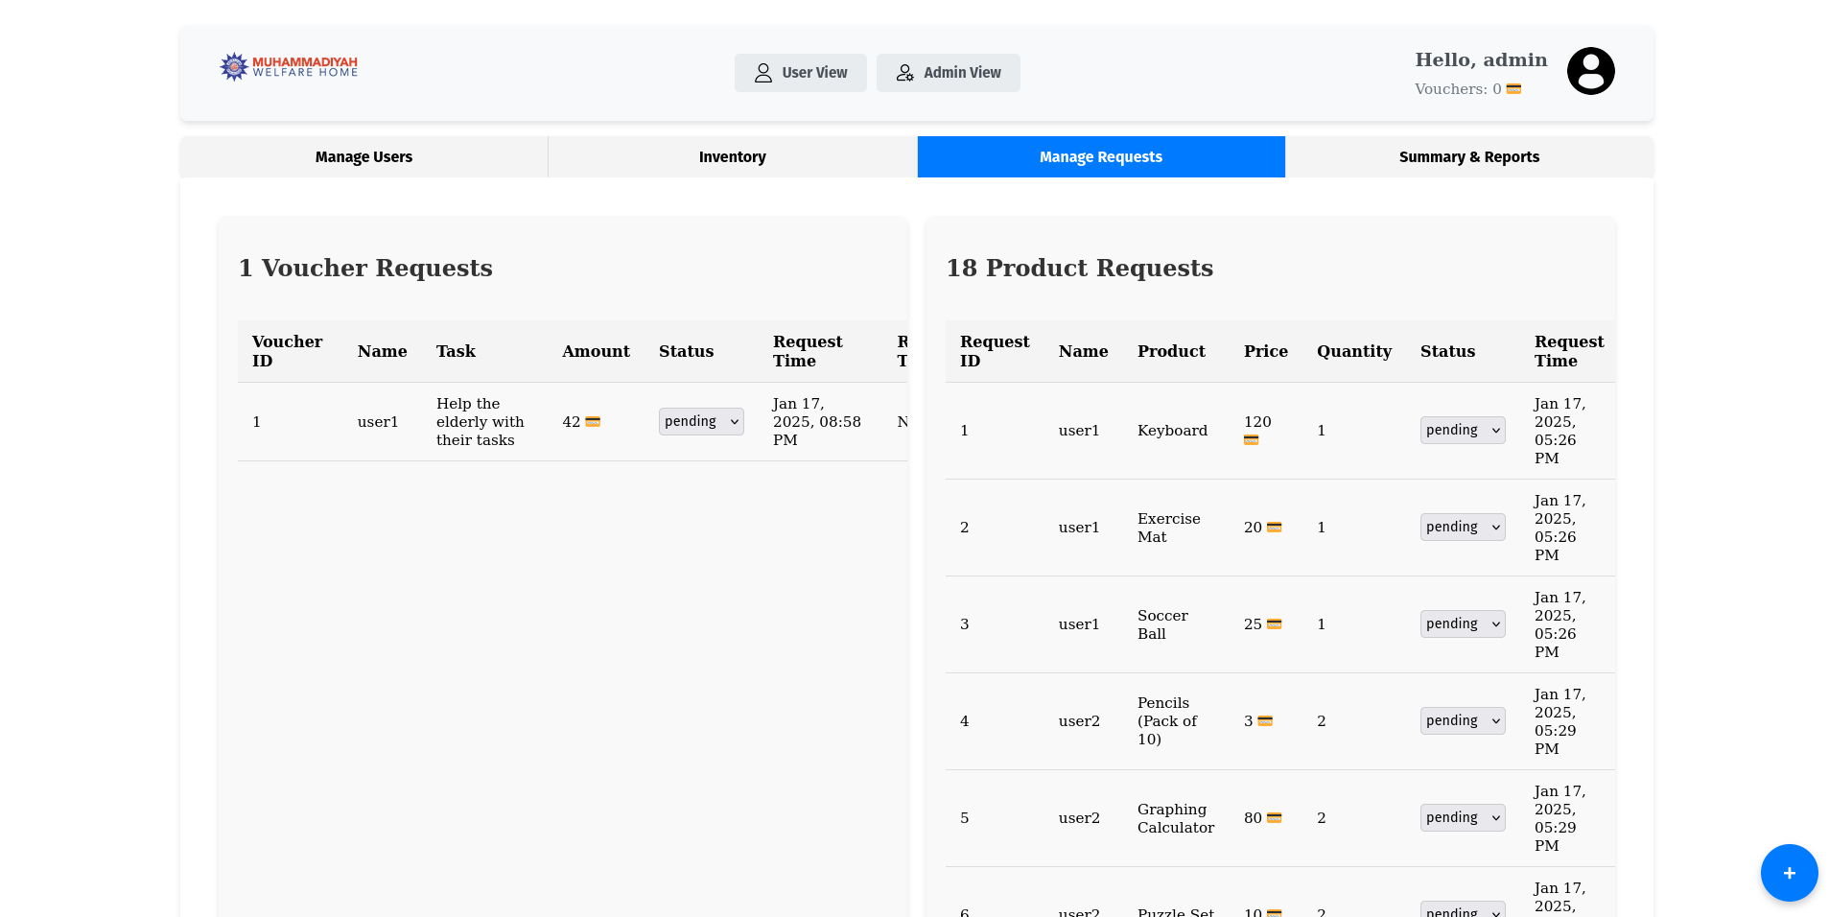Expand status dropdown for Pencils request
The height and width of the screenshot is (917, 1829).
tap(1462, 721)
